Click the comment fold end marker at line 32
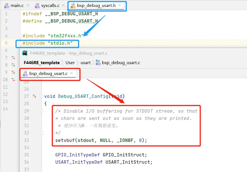Viewport: 247px width, 172px height. click(42, 133)
